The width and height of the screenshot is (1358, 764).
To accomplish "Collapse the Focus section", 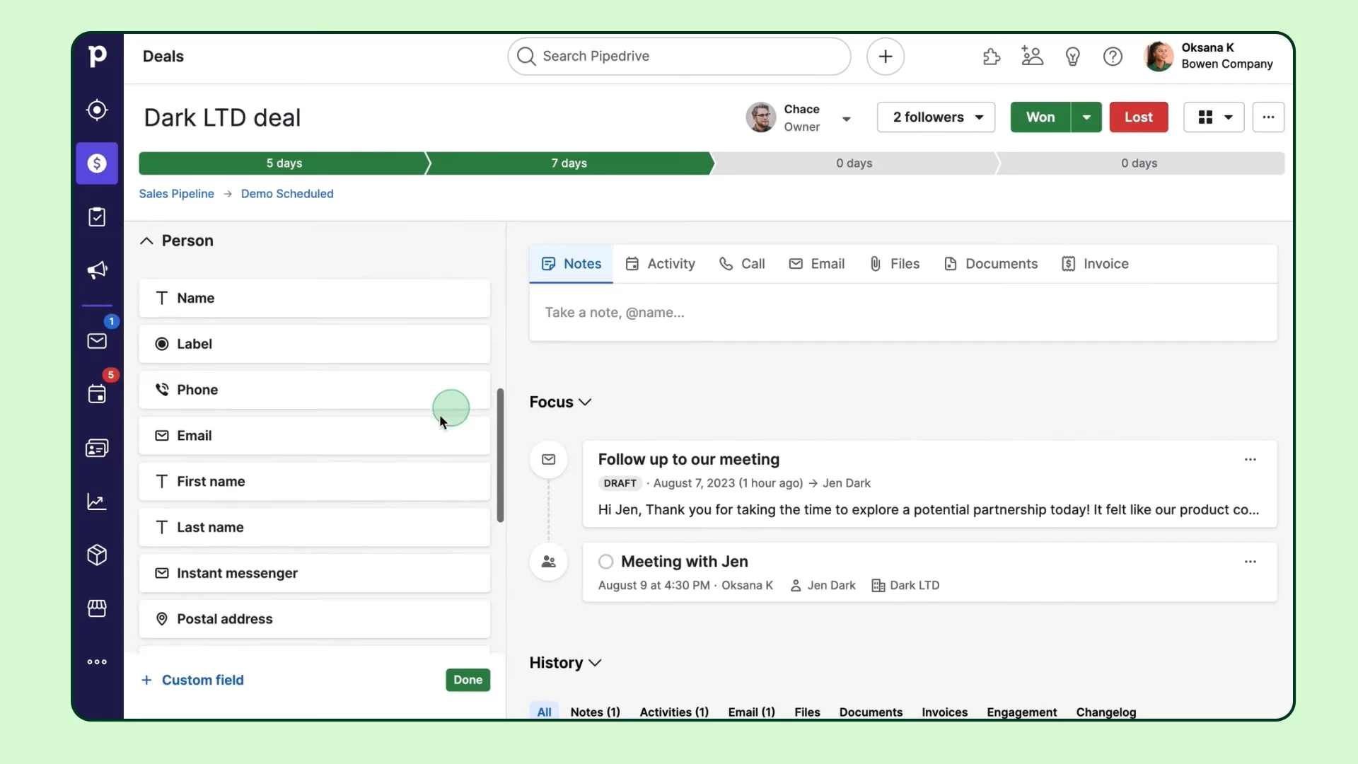I will coord(585,403).
